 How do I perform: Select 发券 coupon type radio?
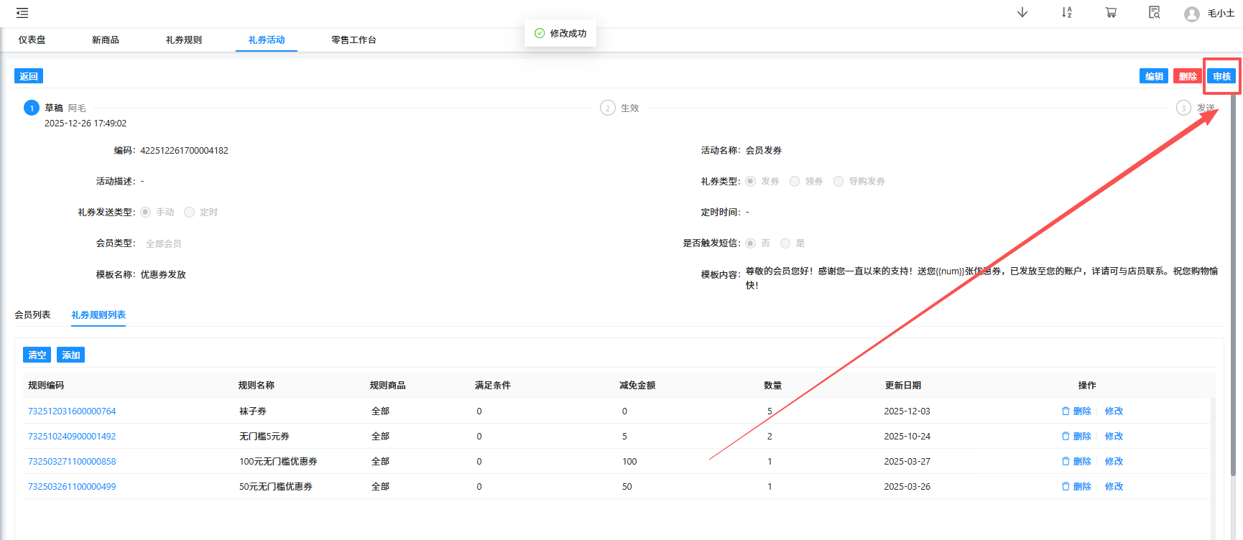(750, 181)
